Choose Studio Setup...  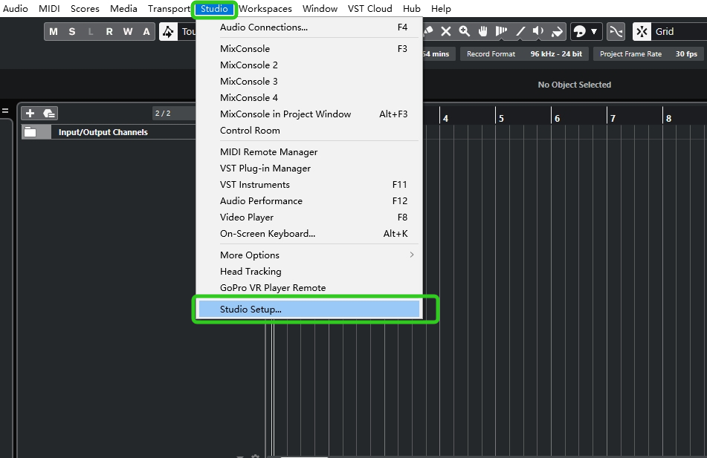[309, 310]
